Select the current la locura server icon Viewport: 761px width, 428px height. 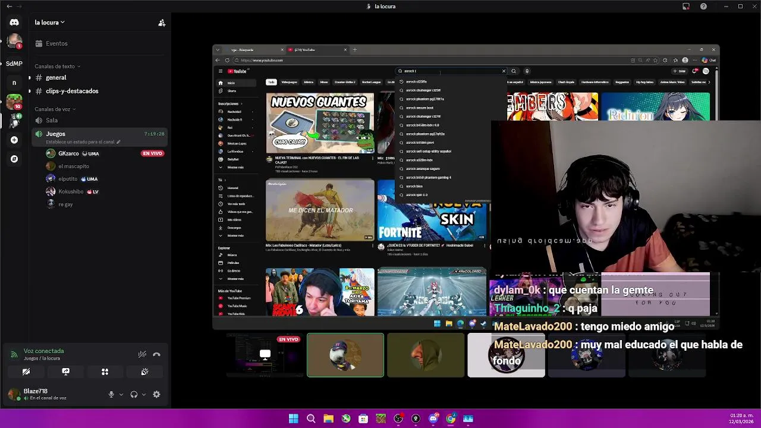pos(14,121)
